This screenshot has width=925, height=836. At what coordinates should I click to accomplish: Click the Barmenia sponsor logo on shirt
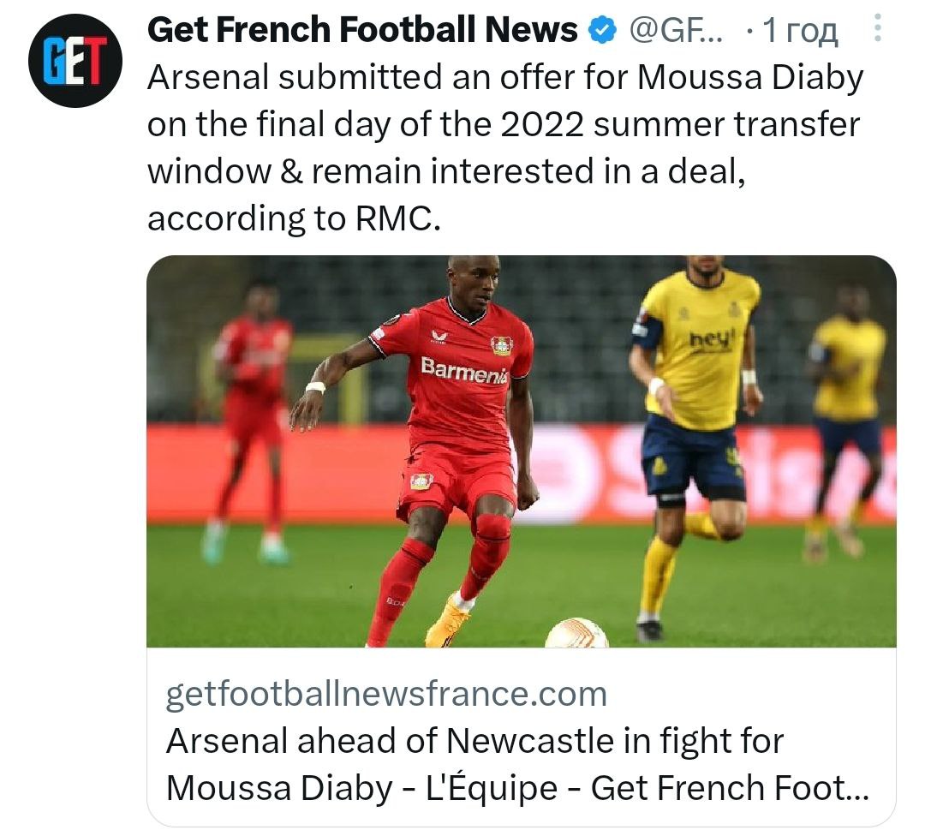pyautogui.click(x=463, y=371)
